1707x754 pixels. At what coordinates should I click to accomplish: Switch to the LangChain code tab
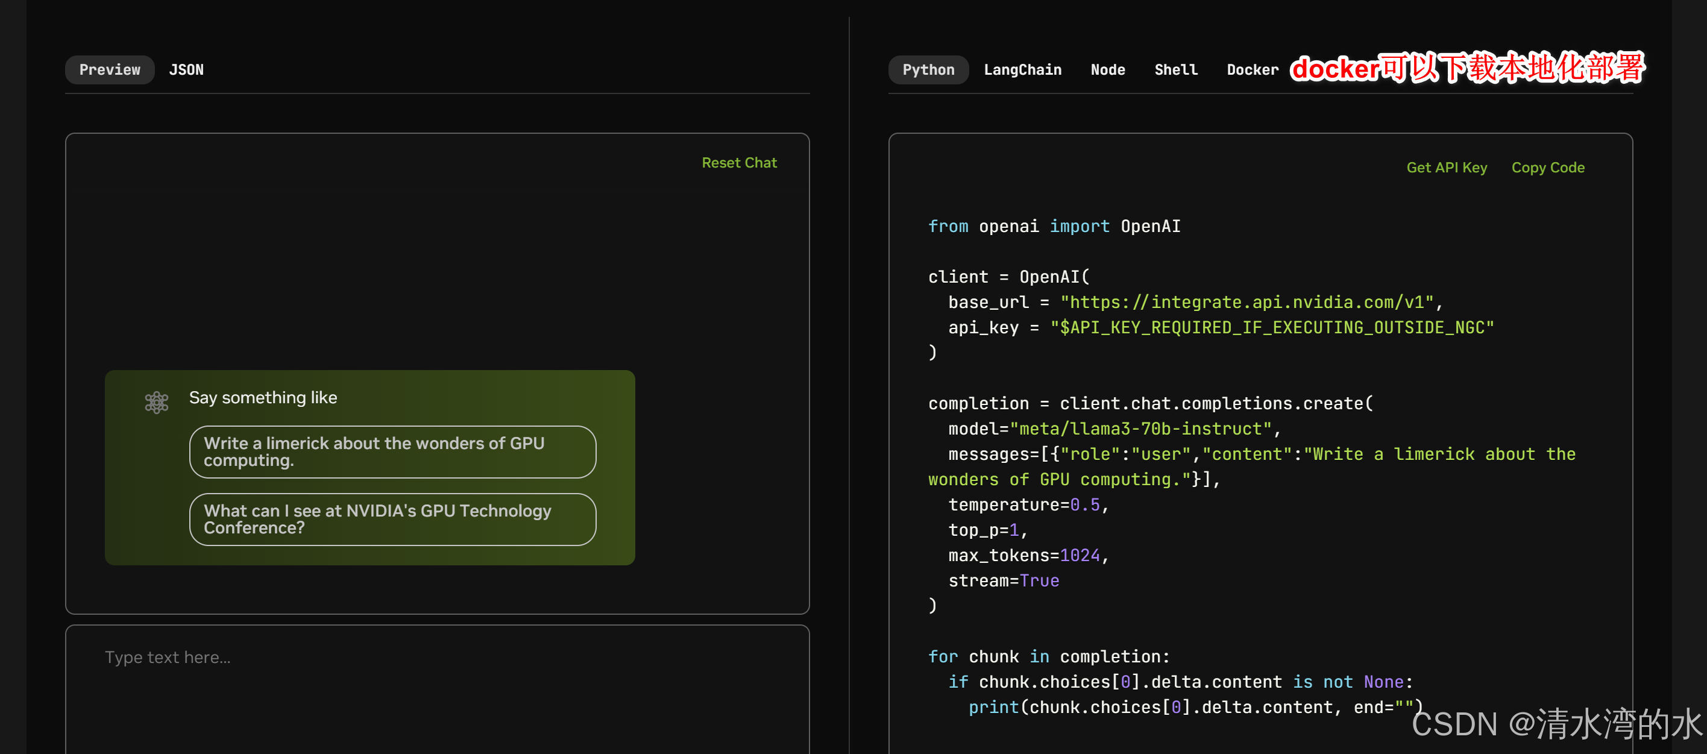tap(1022, 69)
